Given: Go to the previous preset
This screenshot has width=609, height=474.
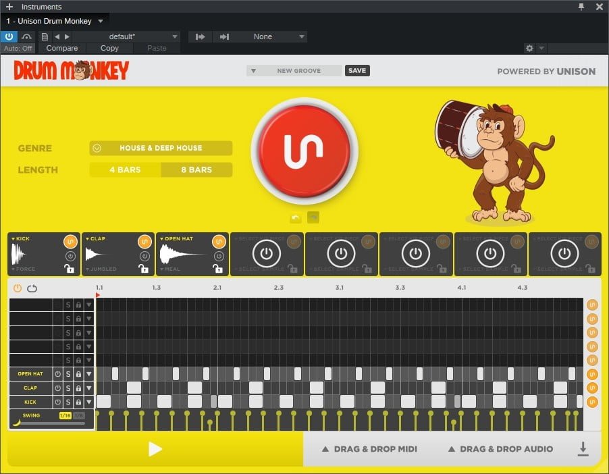Looking at the screenshot, I should [x=57, y=36].
